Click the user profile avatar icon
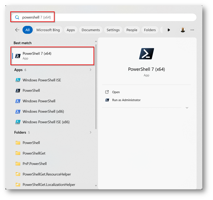Image resolution: width=213 pixels, height=200 pixels. (183, 30)
